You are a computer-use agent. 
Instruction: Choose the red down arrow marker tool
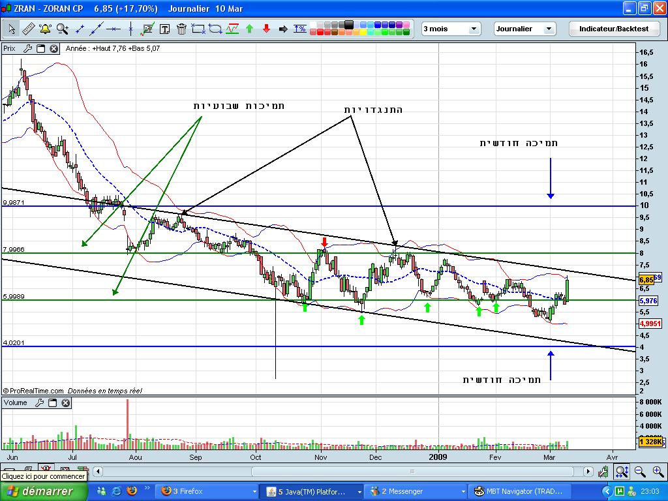click(x=266, y=29)
